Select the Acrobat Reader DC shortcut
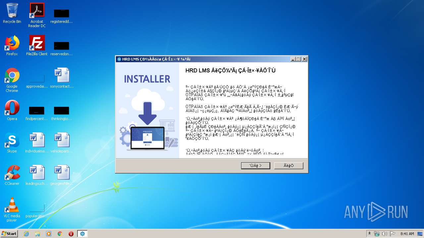The height and width of the screenshot is (238, 424). tap(37, 15)
